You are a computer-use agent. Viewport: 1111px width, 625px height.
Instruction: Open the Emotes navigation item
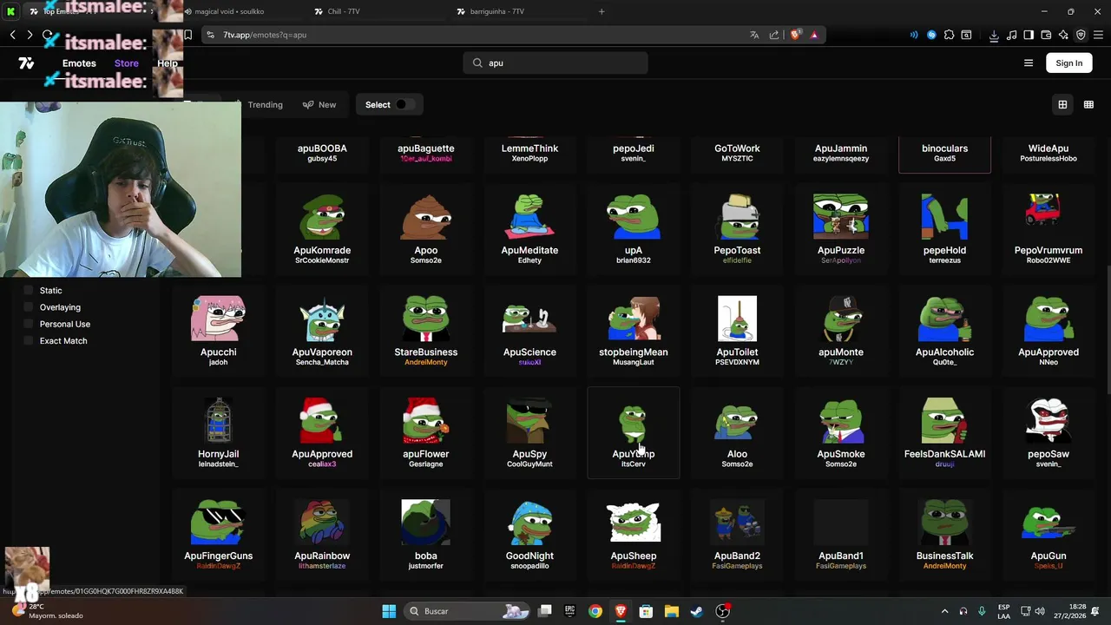point(79,63)
